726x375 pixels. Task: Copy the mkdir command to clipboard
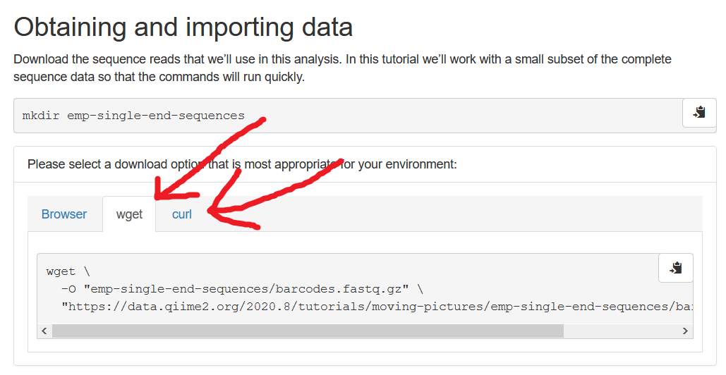(x=699, y=113)
